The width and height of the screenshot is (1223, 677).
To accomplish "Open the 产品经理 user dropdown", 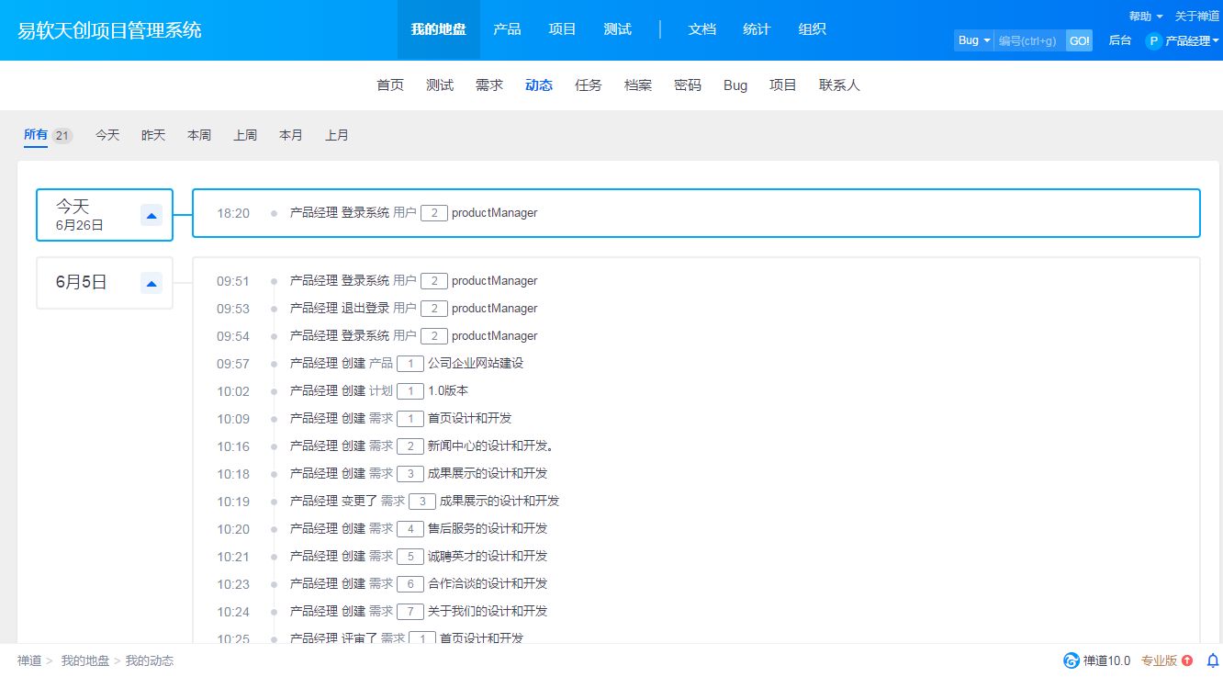I will [x=1192, y=40].
